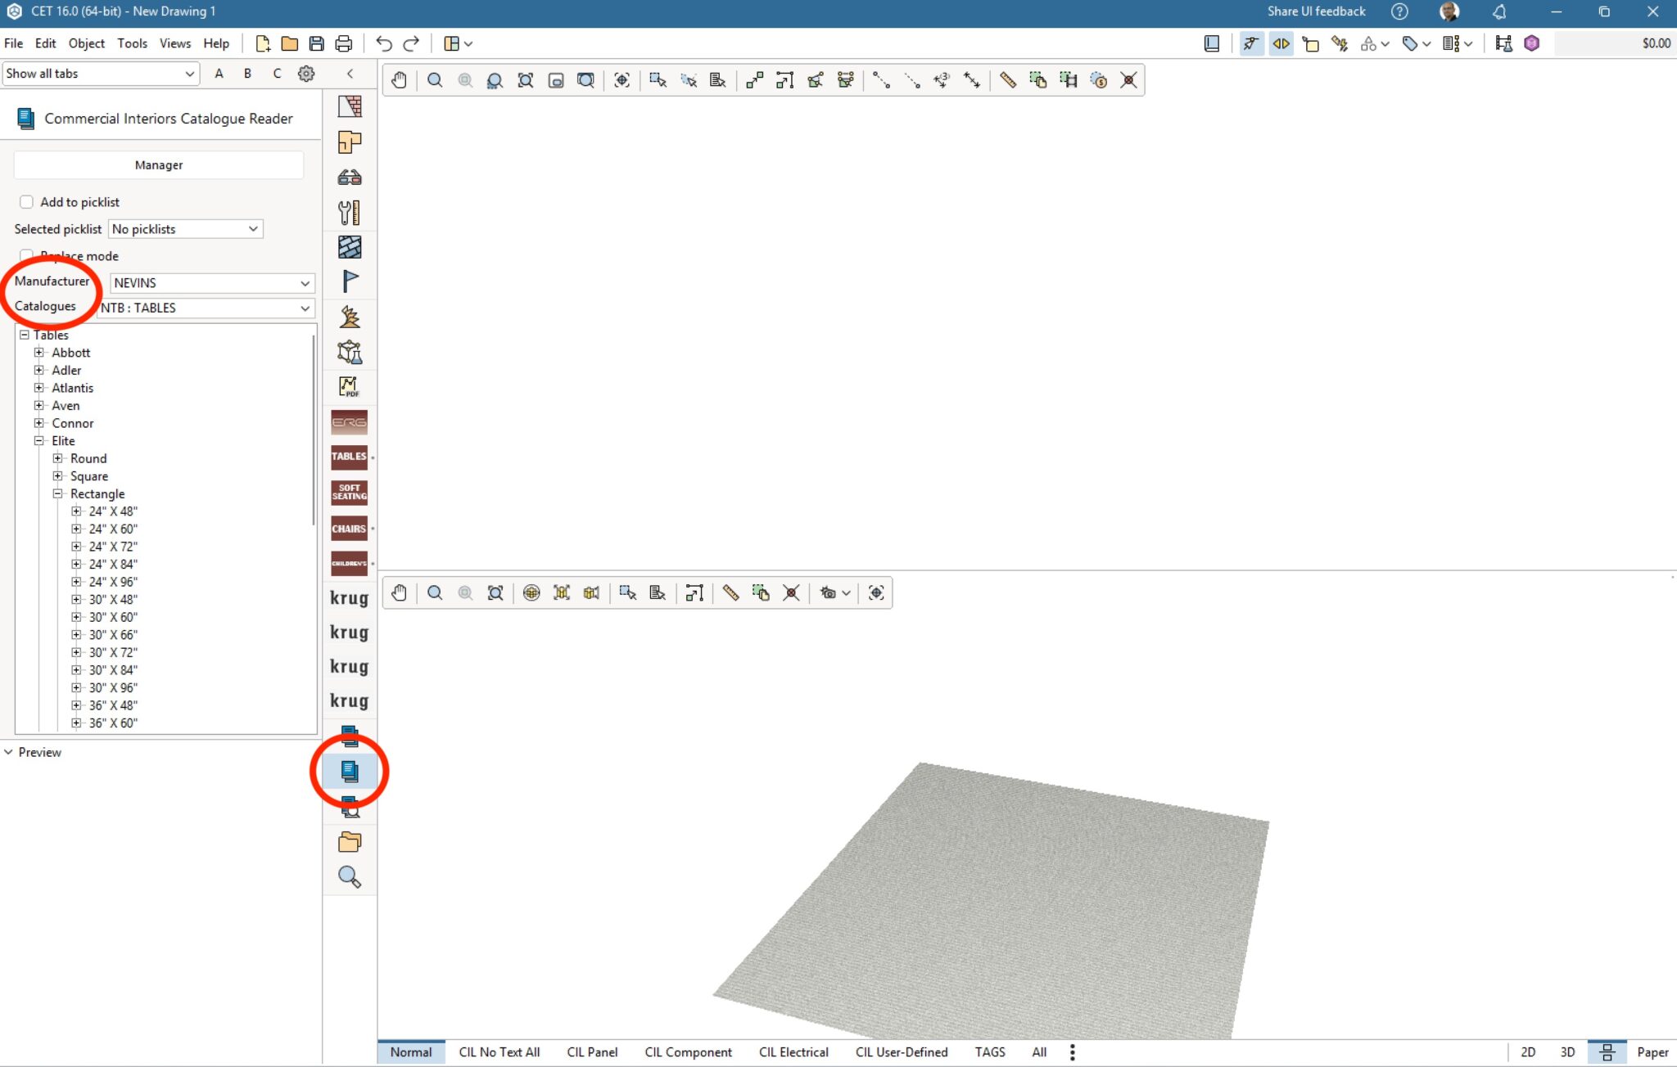Open the binoculars tab icon in sidebar
The height and width of the screenshot is (1067, 1677).
(x=350, y=177)
